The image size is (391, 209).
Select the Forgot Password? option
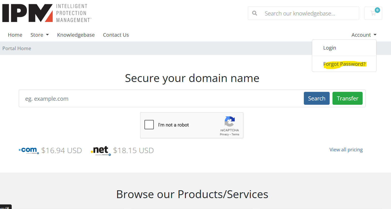(344, 64)
